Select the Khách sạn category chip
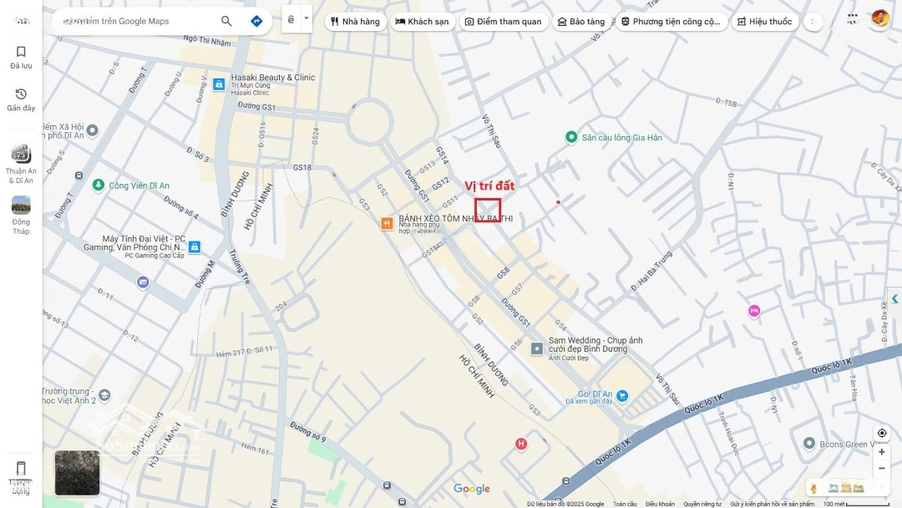 pos(423,22)
